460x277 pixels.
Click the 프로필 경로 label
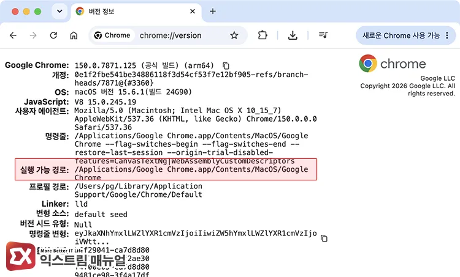click(x=49, y=187)
